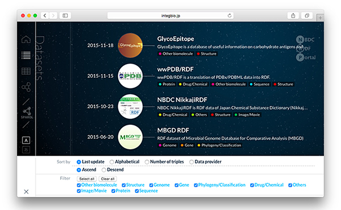The width and height of the screenshot is (341, 210).
Task: Open the MBGD dataset logo
Action: point(130,137)
